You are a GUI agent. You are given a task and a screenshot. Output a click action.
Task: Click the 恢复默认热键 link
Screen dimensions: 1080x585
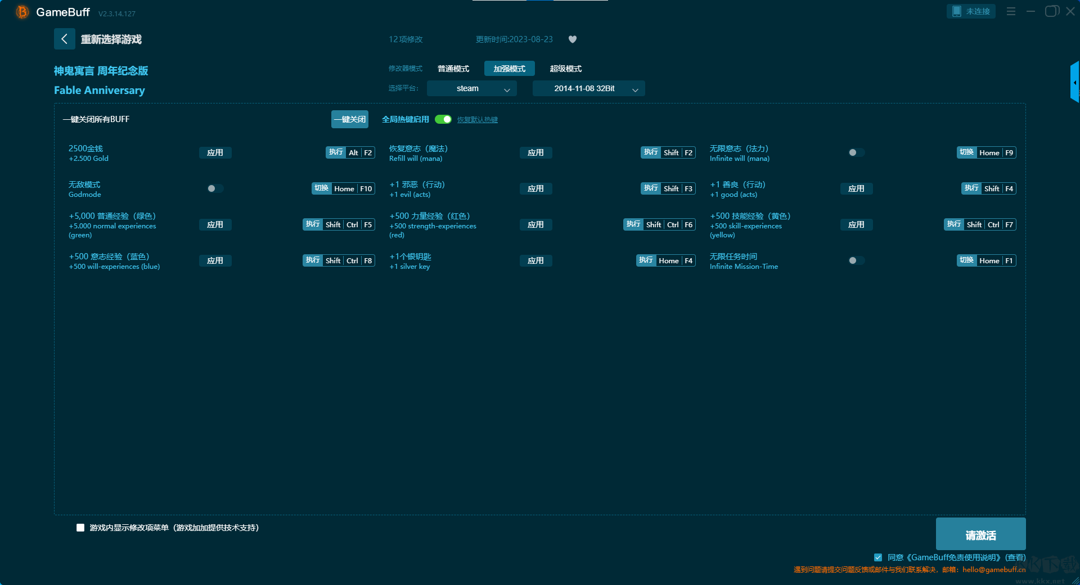click(x=477, y=120)
